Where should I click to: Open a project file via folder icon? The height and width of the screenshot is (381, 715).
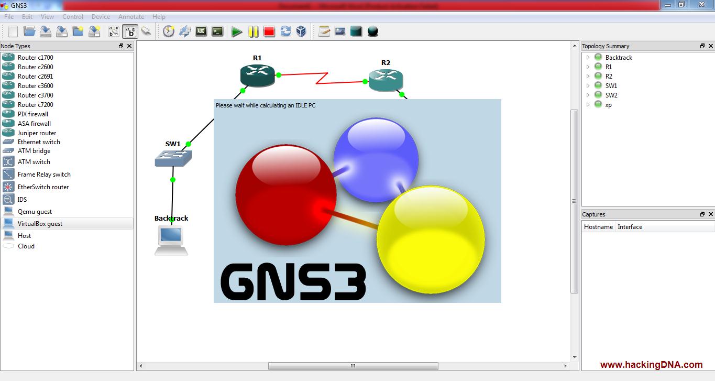29,31
